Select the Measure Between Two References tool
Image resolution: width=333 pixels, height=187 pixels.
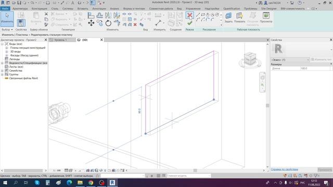click(x=158, y=23)
